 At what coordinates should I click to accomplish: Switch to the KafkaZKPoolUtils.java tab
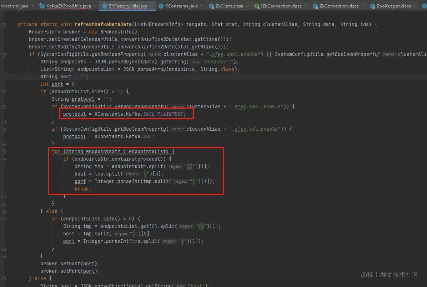[x=68, y=6]
